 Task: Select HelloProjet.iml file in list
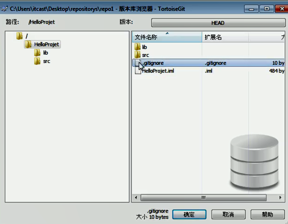tap(158, 71)
